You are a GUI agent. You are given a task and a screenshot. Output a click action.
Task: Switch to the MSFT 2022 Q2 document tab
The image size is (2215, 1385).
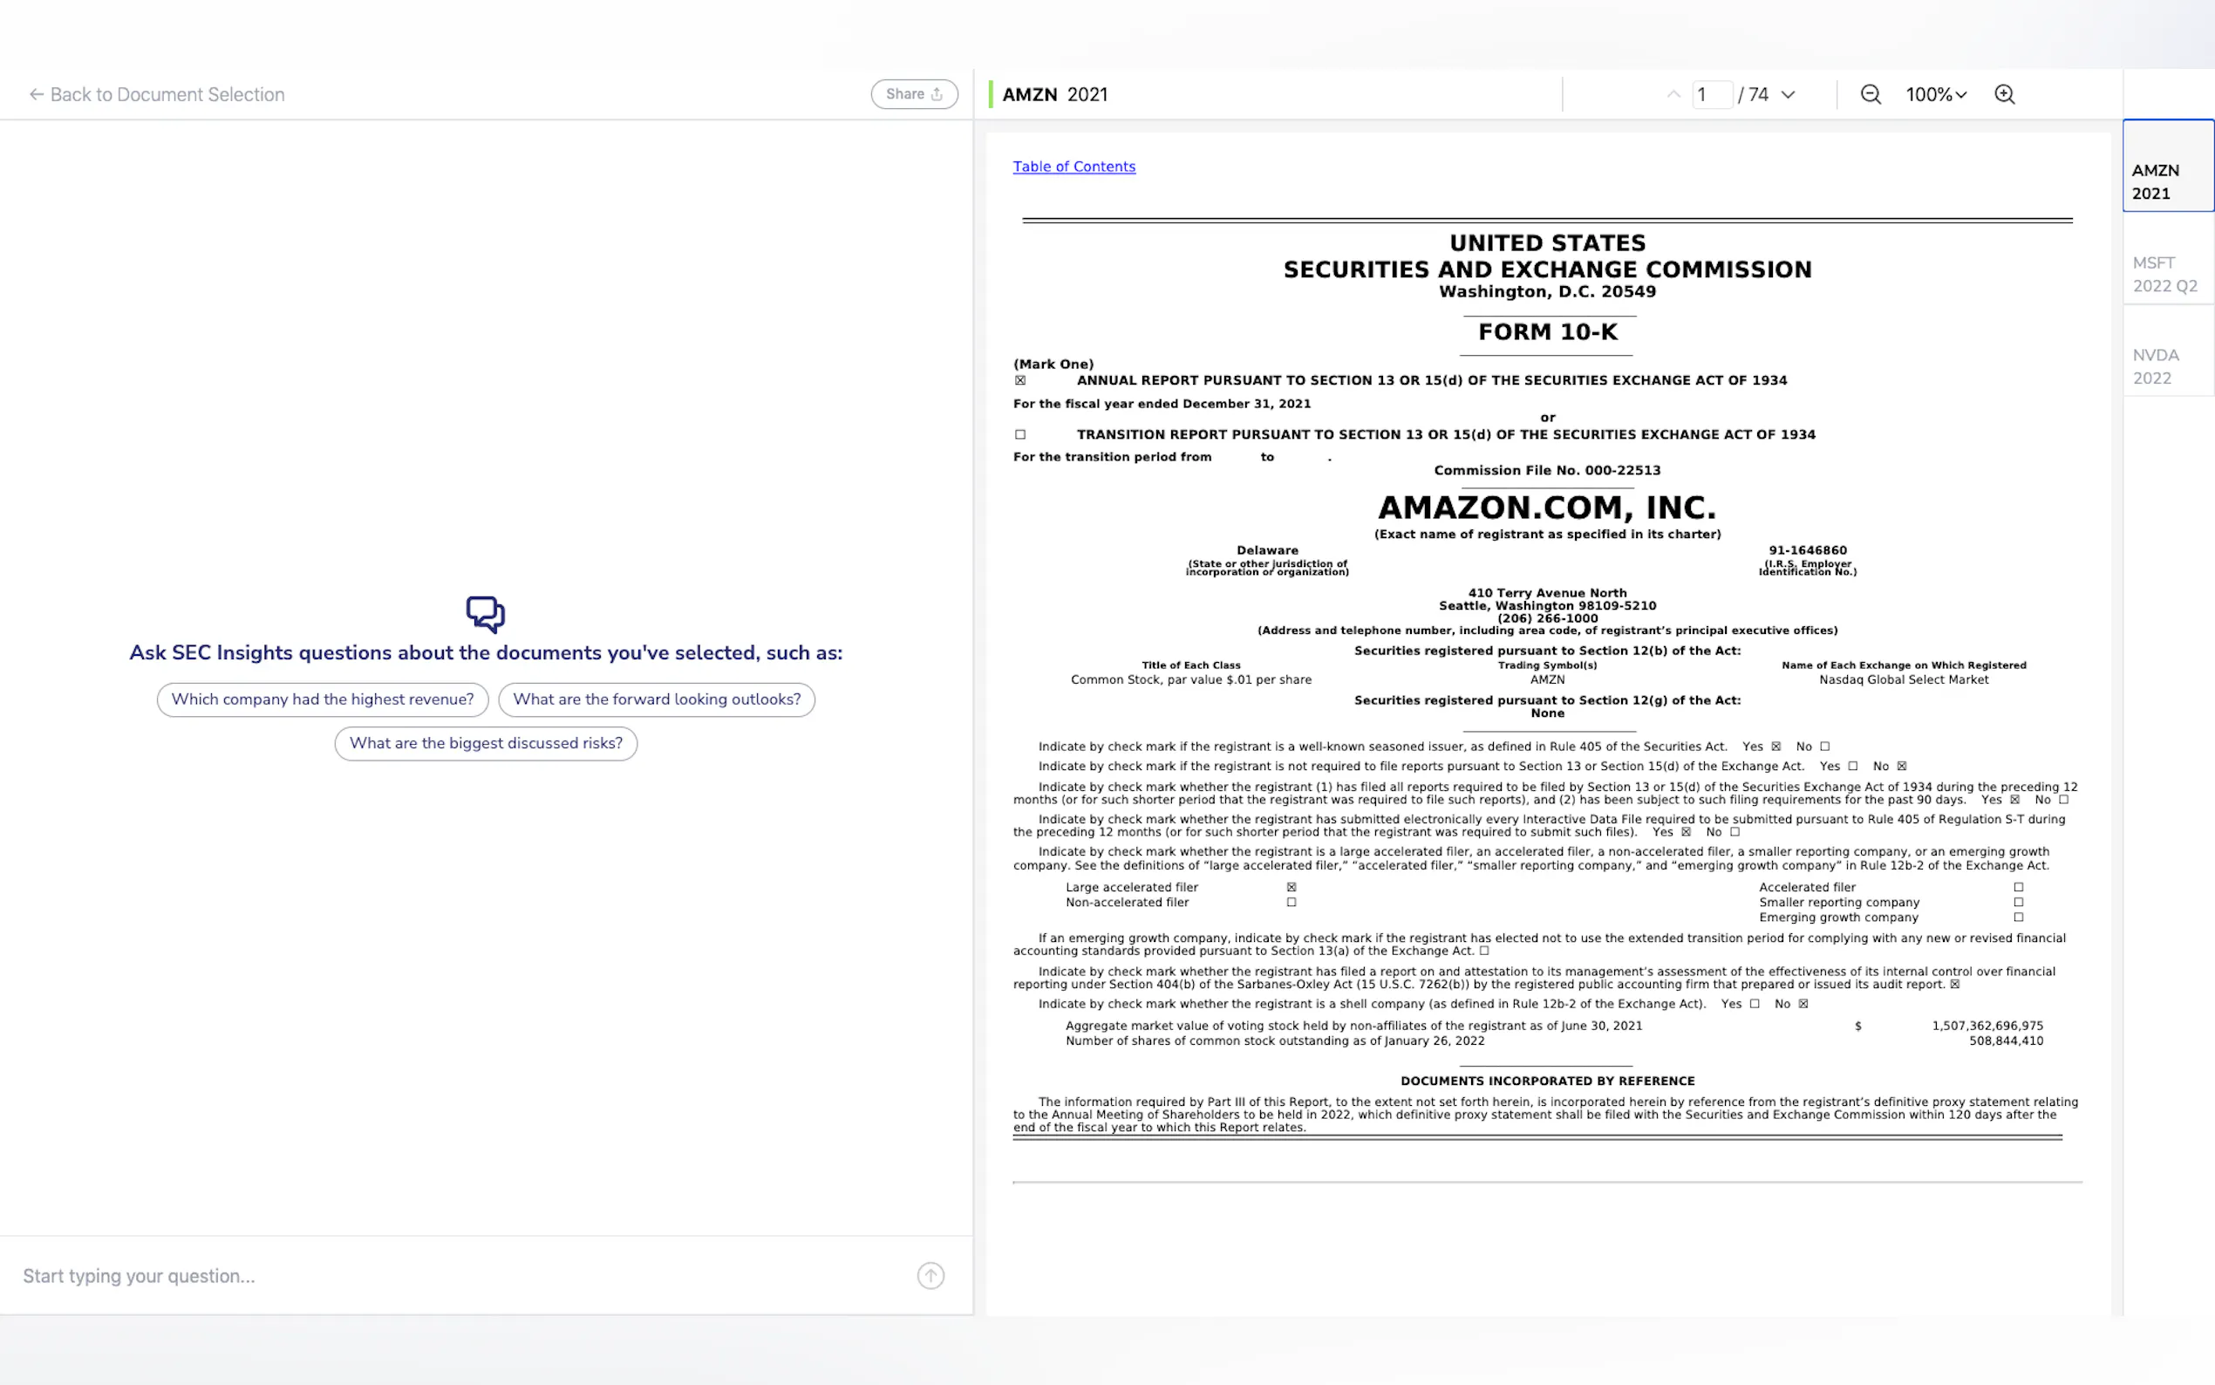[2165, 274]
